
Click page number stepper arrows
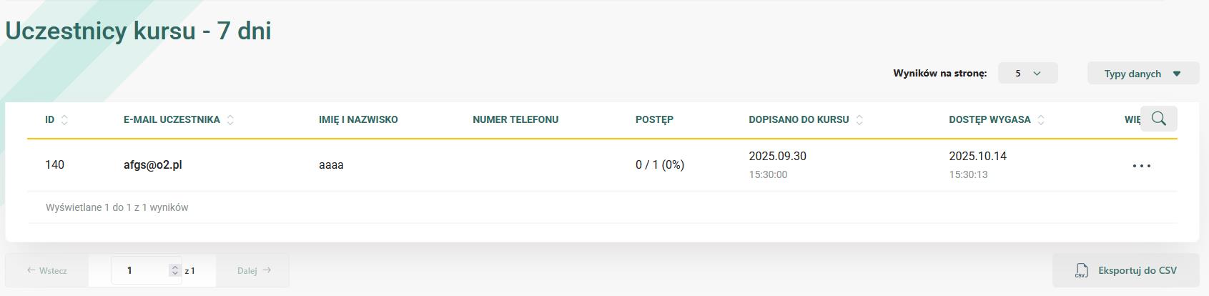click(174, 270)
